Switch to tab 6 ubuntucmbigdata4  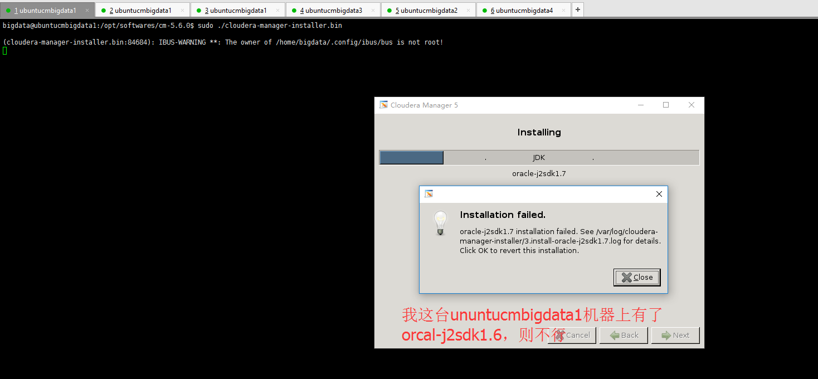523,10
